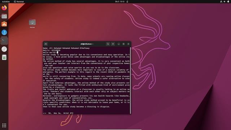Viewport: 231px width, 130px height.
Task: Open the Terminal app menu in top bar
Action: [x=19, y=1]
